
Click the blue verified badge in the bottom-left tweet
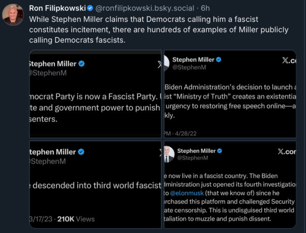point(81,152)
